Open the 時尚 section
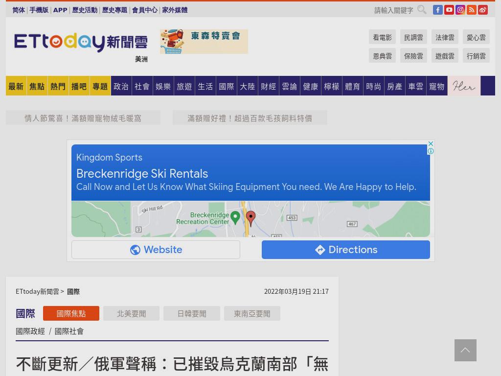This screenshot has height=376, width=501. coord(373,86)
